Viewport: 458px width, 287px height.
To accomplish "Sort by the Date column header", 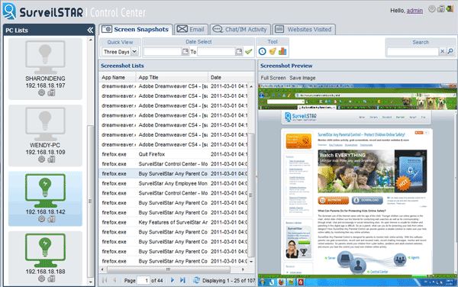I will [x=231, y=77].
